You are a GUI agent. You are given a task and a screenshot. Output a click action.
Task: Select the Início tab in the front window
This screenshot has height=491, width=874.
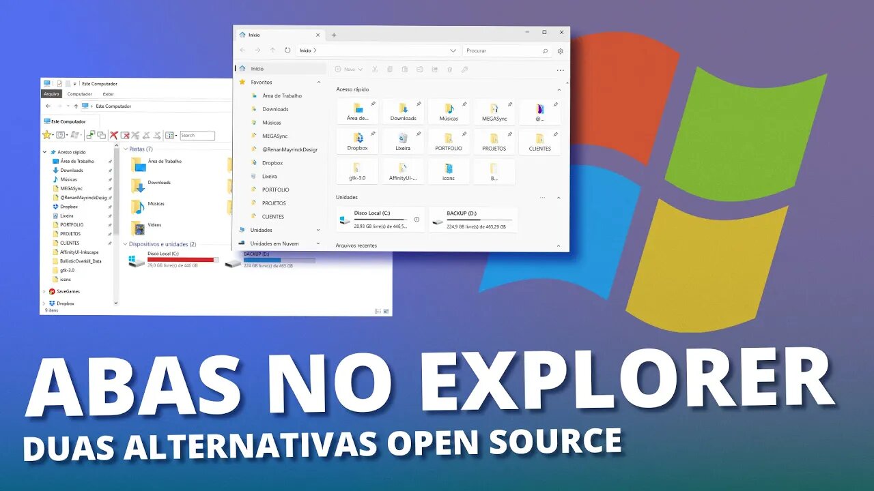(x=280, y=35)
